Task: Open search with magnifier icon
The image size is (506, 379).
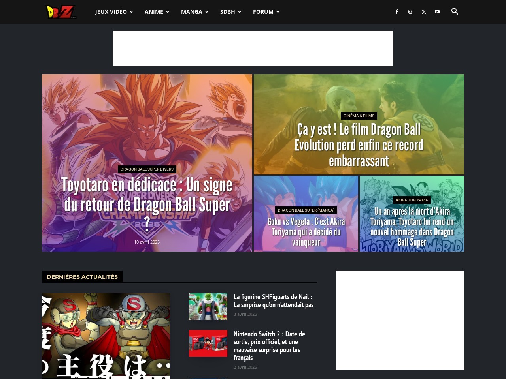Action: [x=455, y=11]
